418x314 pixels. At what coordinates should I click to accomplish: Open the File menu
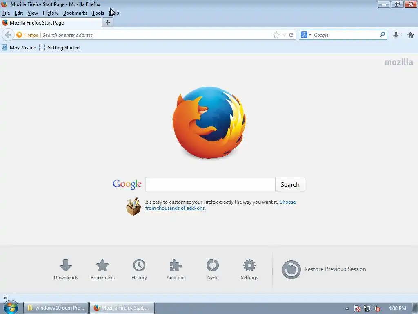(6, 13)
